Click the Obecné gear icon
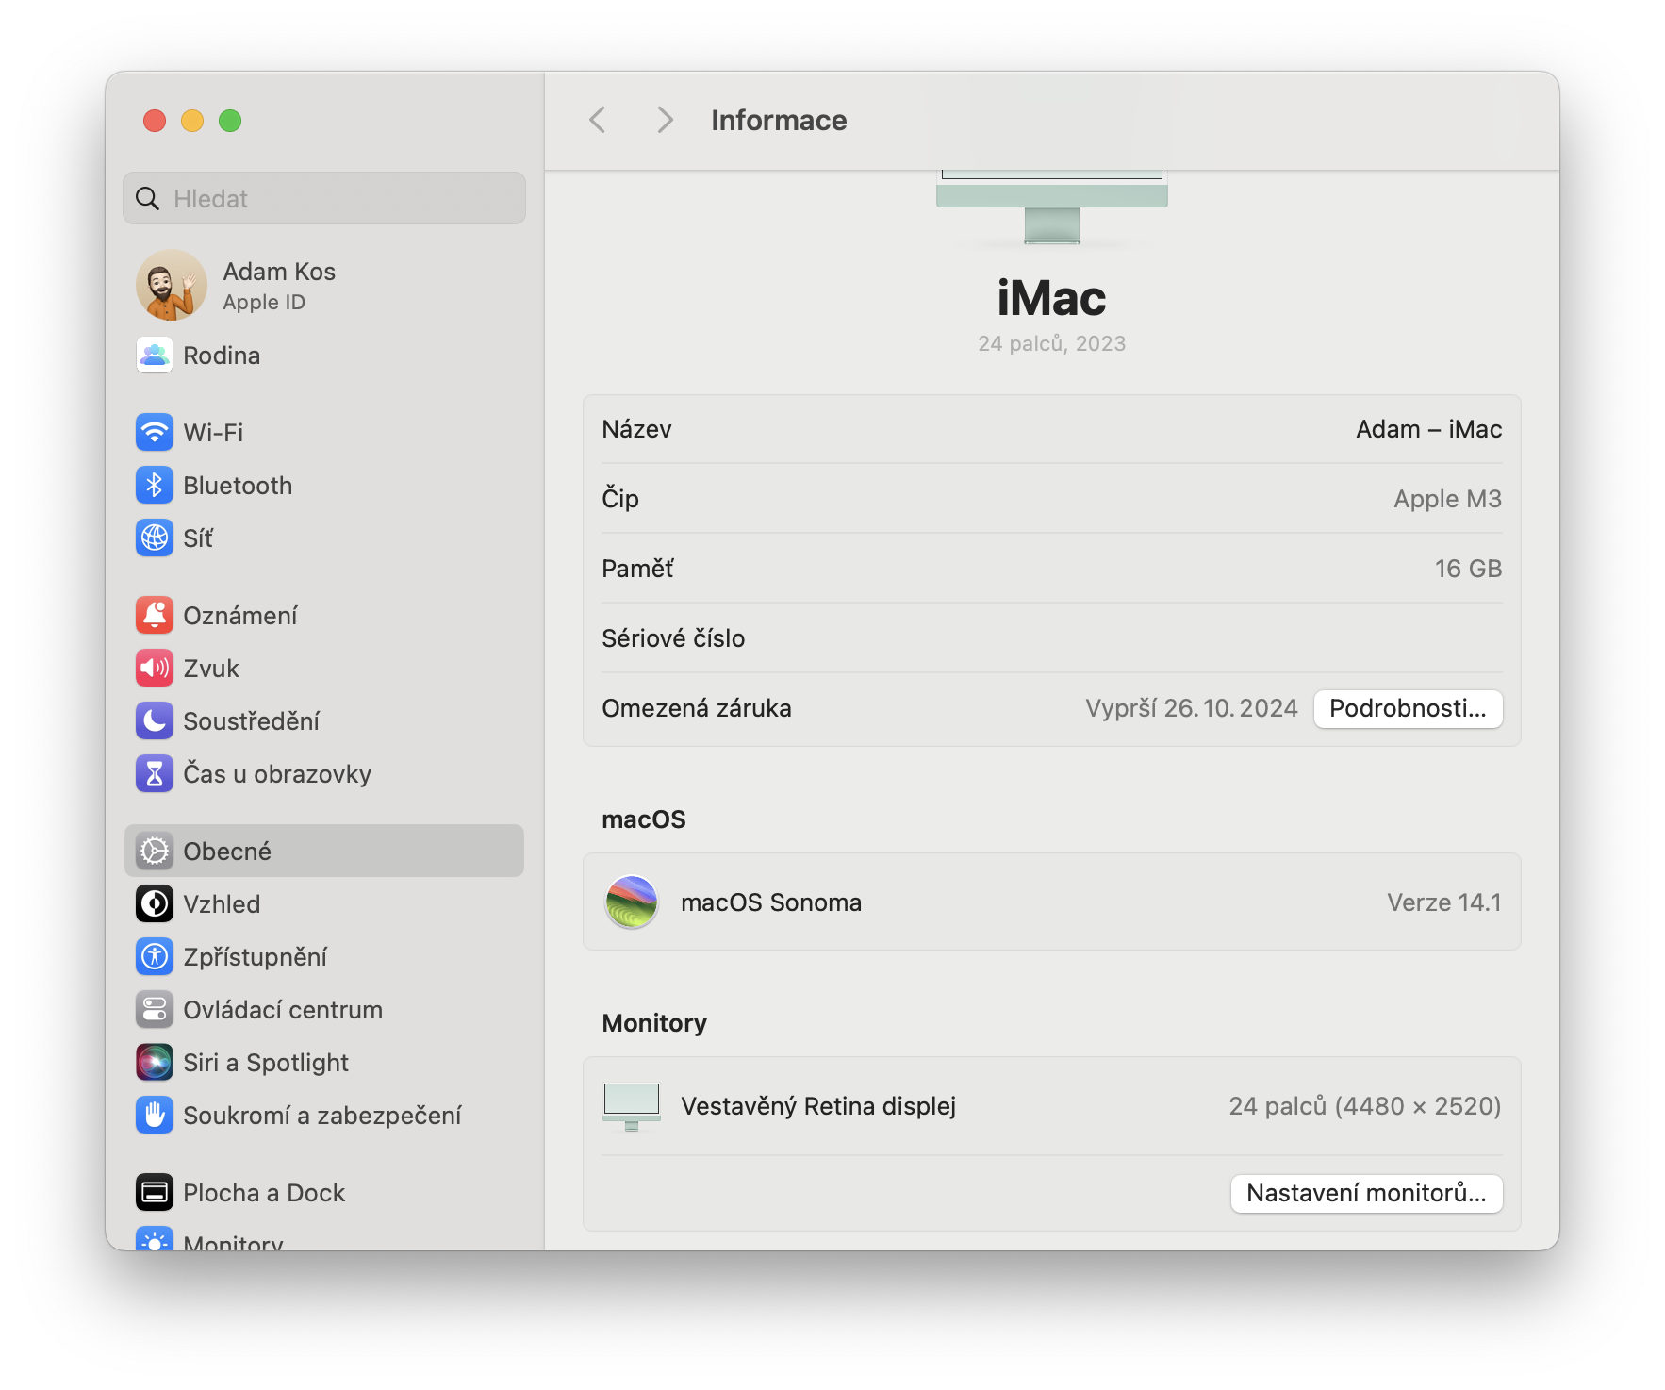This screenshot has height=1390, width=1665. pyautogui.click(x=155, y=852)
